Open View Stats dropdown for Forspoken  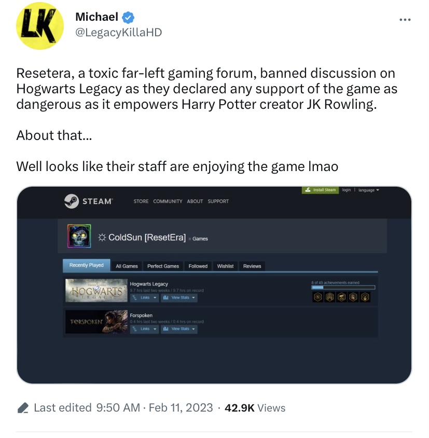pyautogui.click(x=179, y=329)
